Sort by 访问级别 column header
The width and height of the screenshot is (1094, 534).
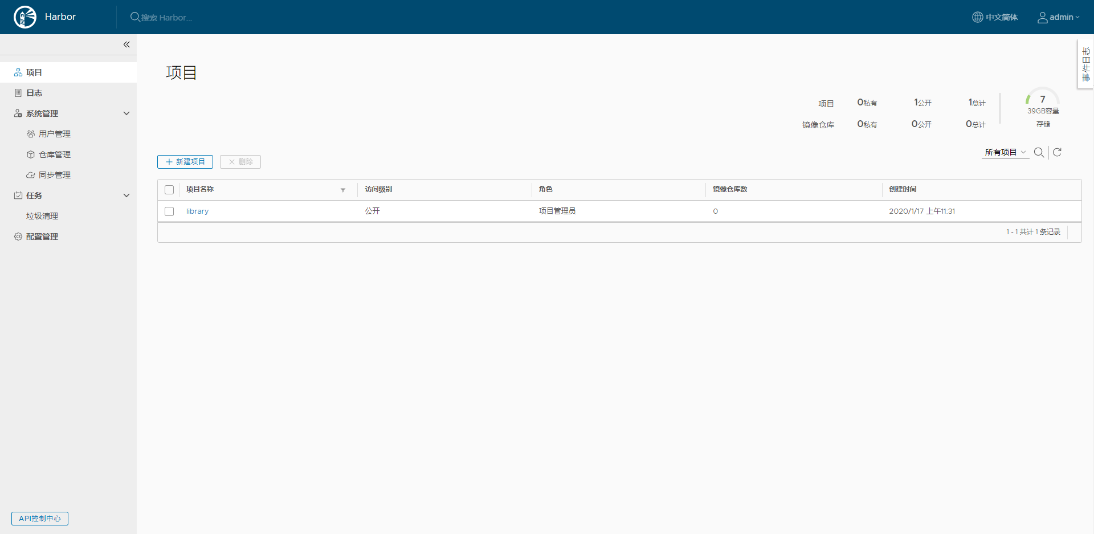coord(378,189)
